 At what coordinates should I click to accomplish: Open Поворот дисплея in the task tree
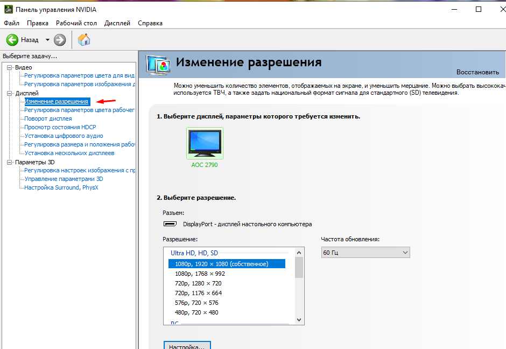48,118
